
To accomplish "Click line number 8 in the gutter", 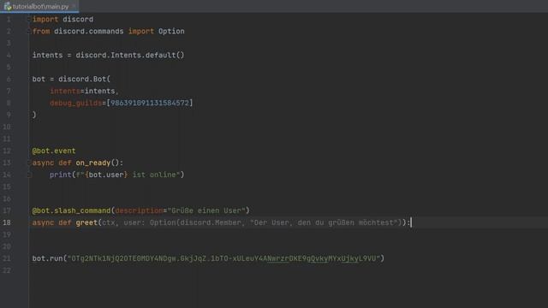I will tap(9, 103).
